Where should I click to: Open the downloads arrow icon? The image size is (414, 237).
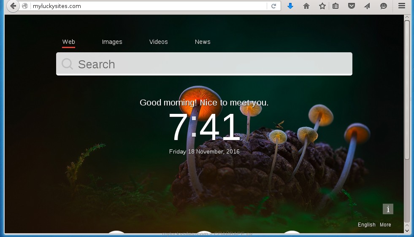tap(290, 6)
